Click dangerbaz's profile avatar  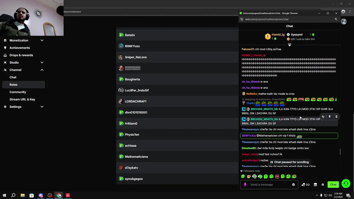click(121, 68)
